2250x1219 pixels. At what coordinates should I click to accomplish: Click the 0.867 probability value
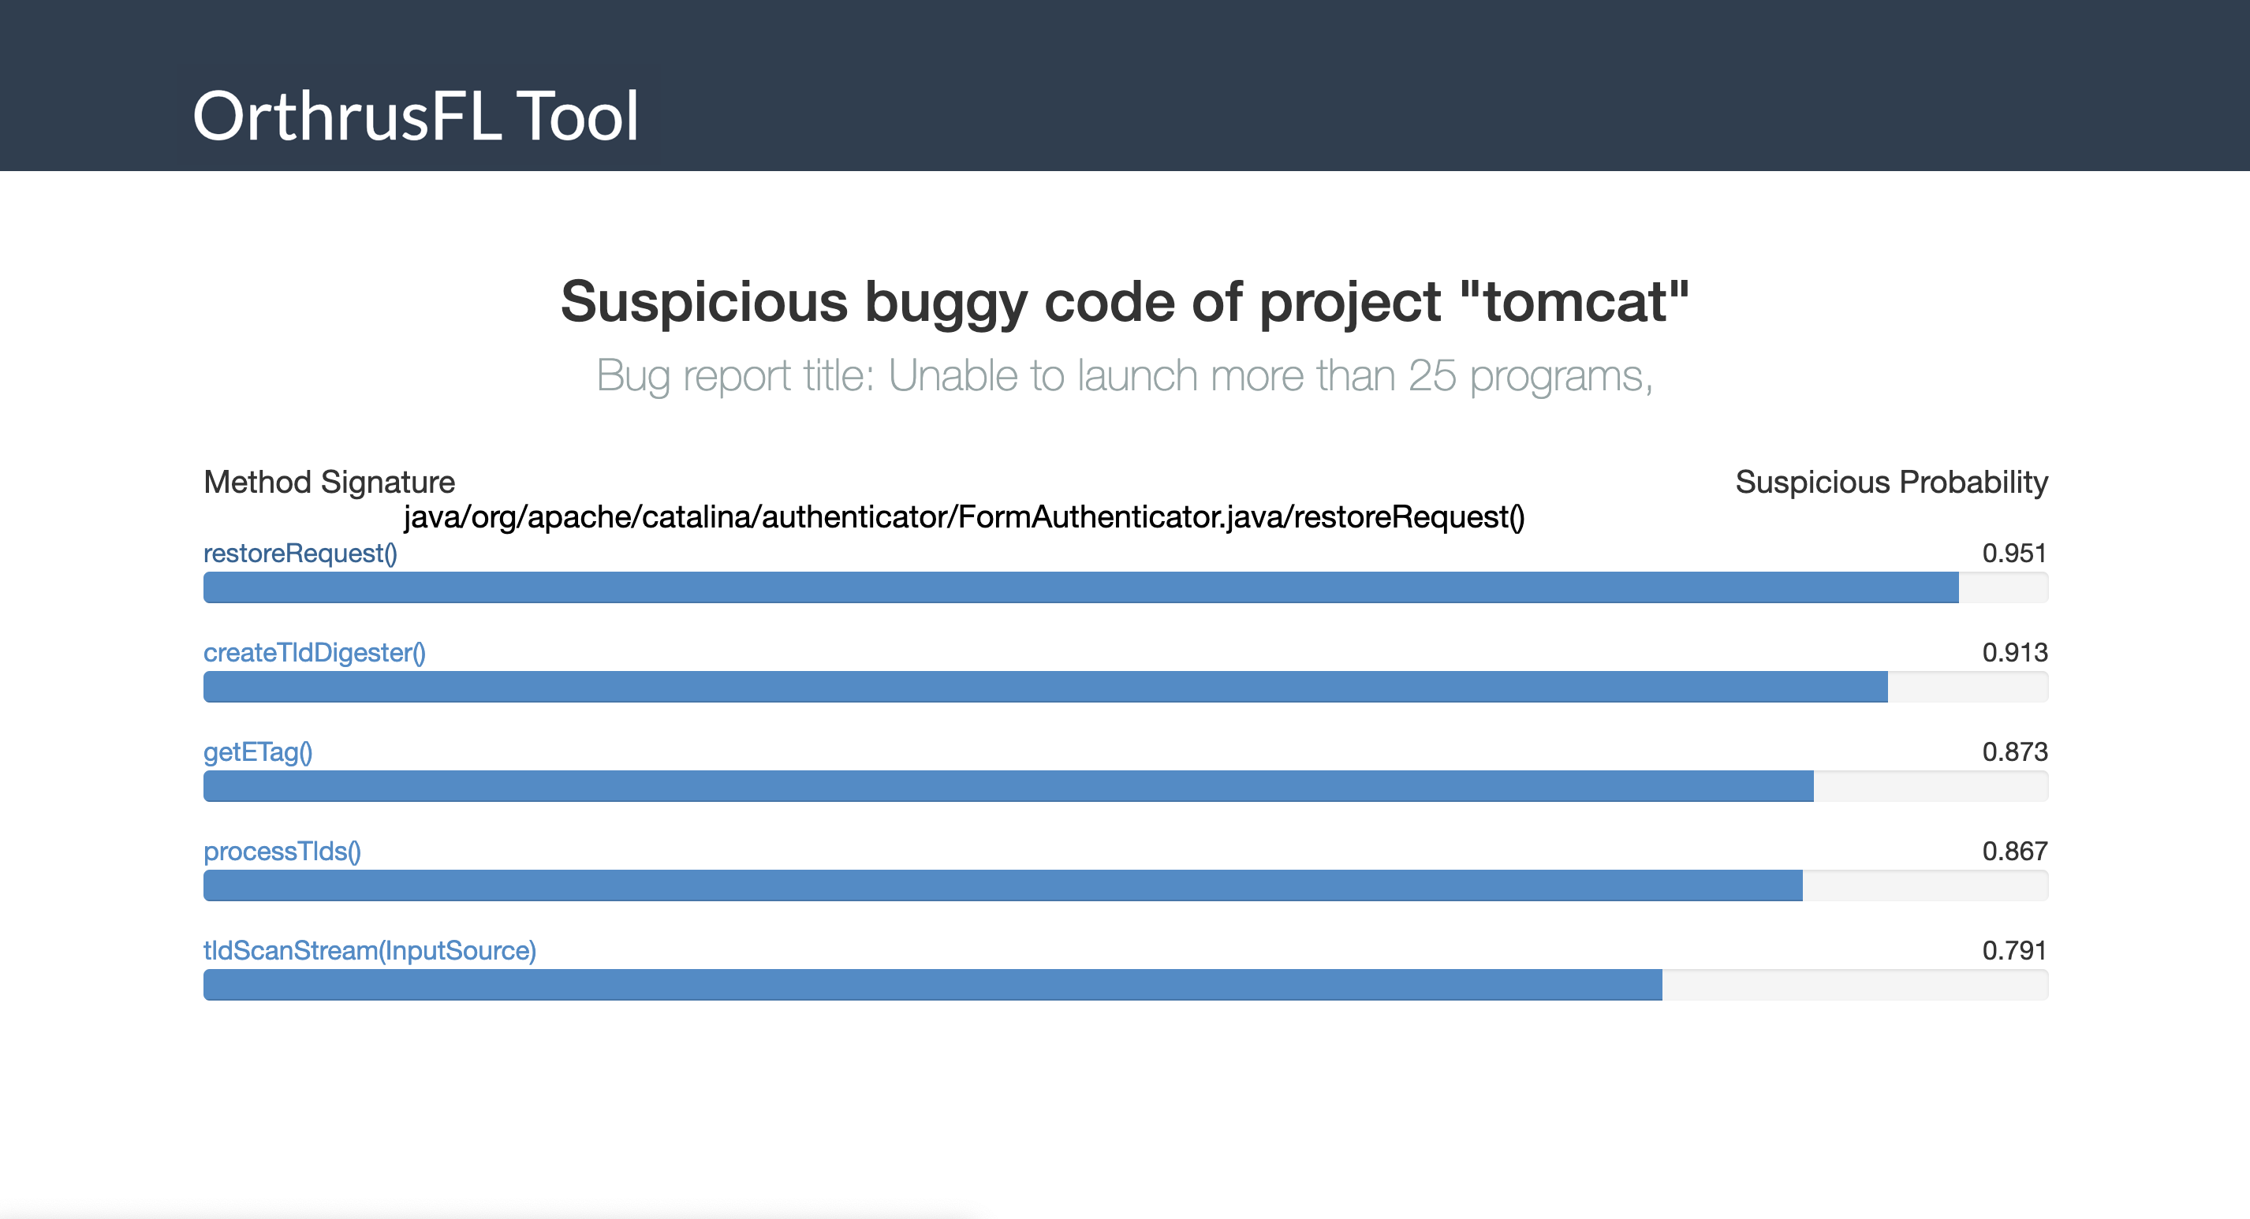point(2014,852)
